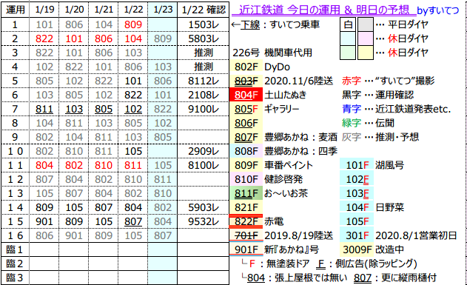467x285 pixels.
Task: Click the 平日ダイヤ legend label
Action: (408, 24)
